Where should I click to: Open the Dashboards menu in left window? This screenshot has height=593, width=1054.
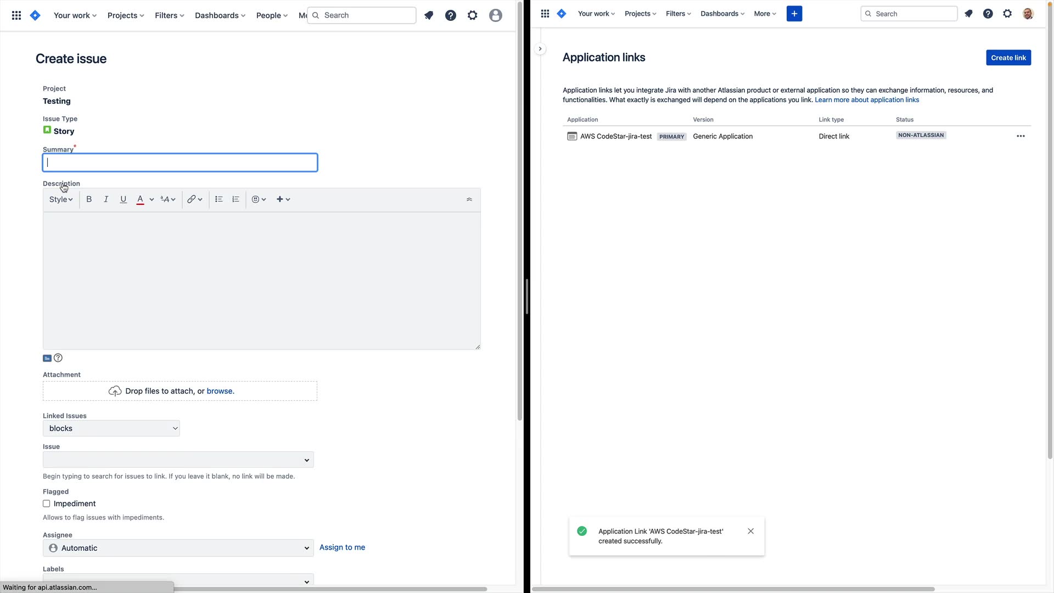tap(220, 15)
